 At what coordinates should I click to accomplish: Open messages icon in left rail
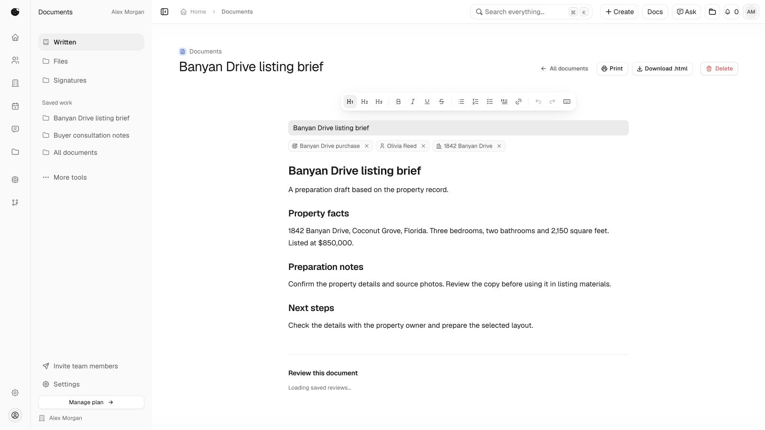point(15,129)
